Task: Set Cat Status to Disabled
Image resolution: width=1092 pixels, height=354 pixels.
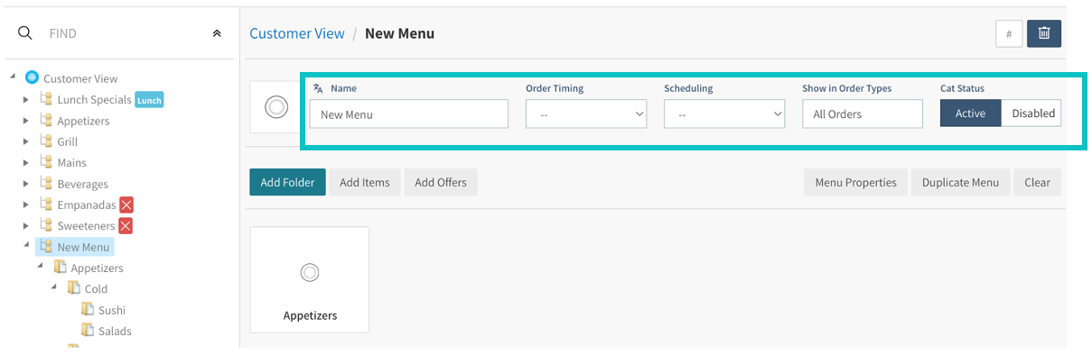Action: click(x=1032, y=113)
